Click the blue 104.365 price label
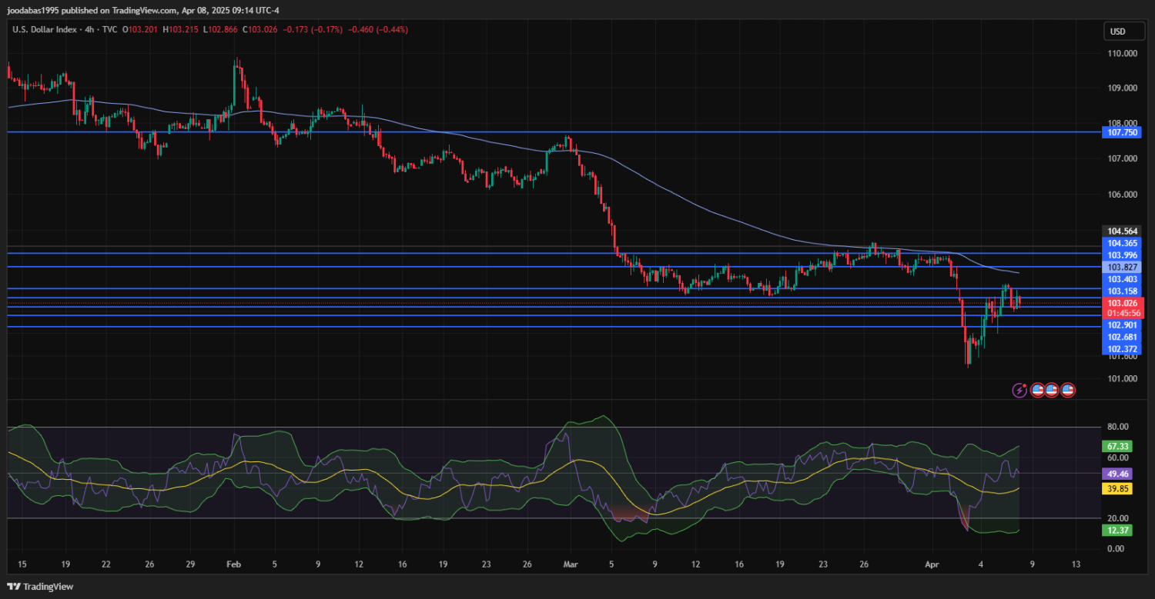Viewport: 1155px width, 599px height. tap(1123, 243)
